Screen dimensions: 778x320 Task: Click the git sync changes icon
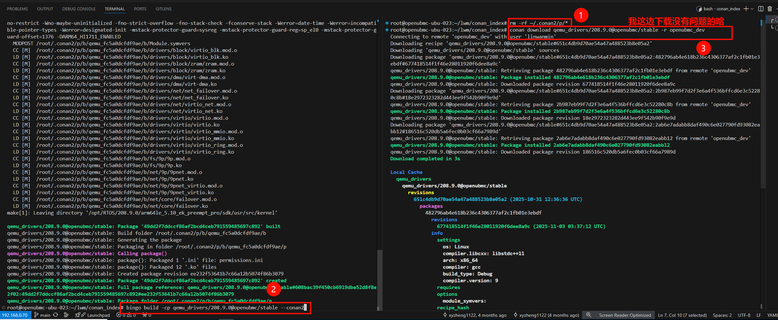pos(56,315)
